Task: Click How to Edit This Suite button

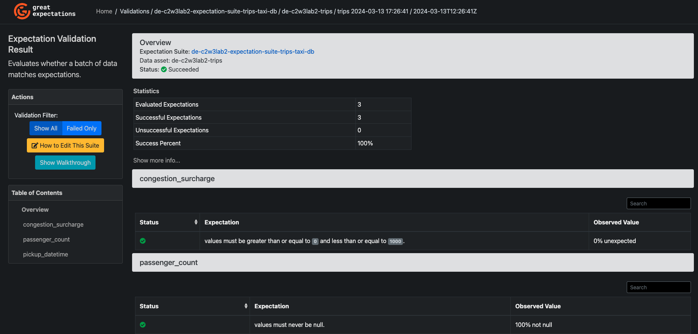Action: click(x=65, y=145)
